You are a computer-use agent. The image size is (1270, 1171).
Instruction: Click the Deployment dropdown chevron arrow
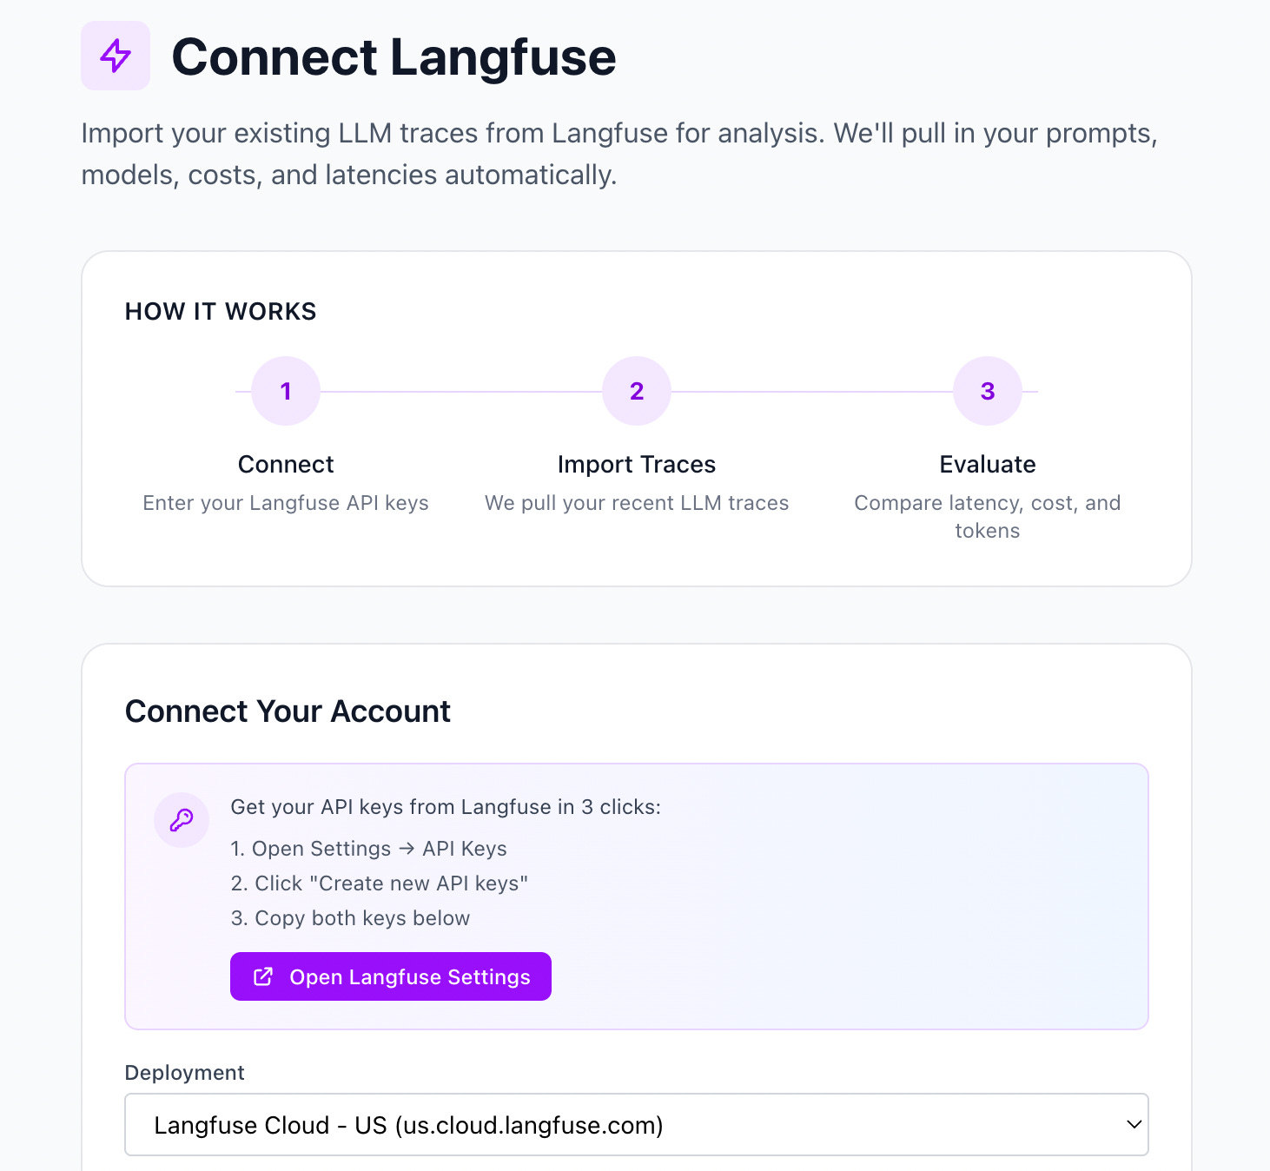1134,1125
